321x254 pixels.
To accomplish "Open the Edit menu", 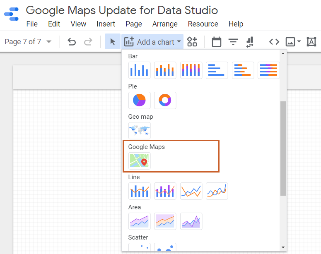I will 54,24.
